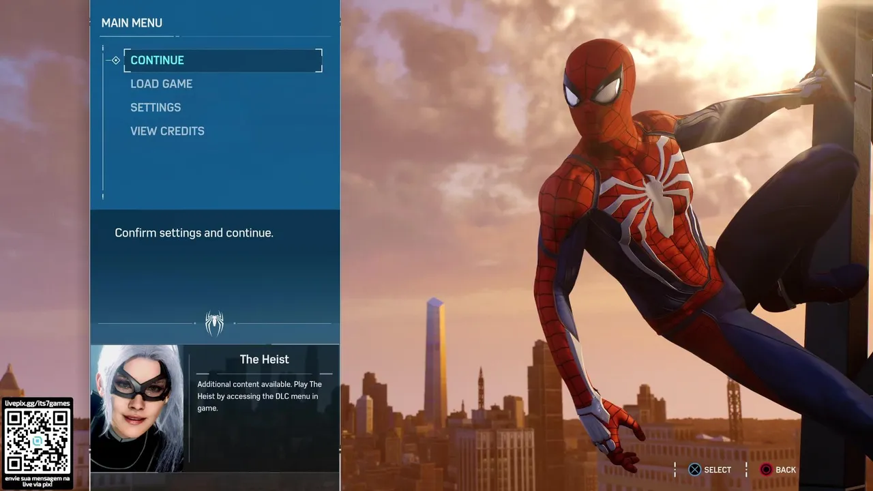Screen dimensions: 873x491
Task: Click the Main Menu heading
Action: [132, 23]
